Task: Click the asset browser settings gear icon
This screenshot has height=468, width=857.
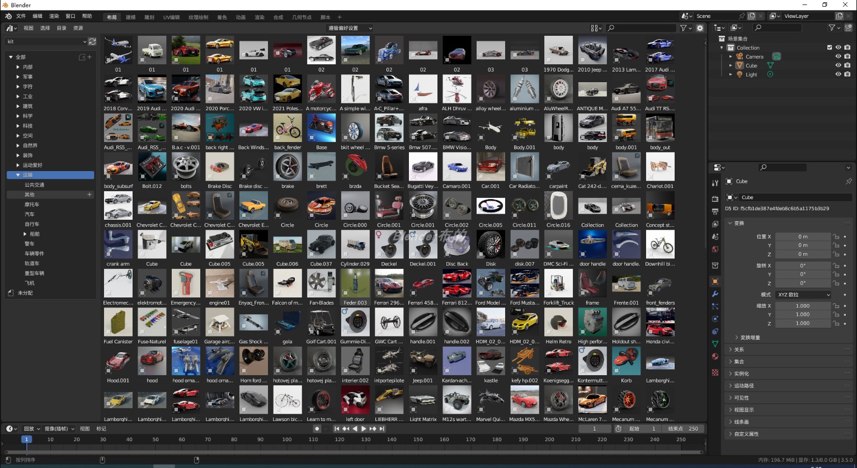Action: [700, 28]
